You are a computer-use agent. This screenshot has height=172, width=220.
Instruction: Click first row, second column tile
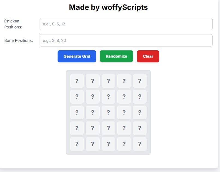93,81
